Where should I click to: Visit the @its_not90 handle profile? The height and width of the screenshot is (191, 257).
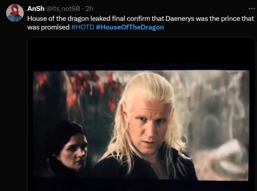point(63,9)
